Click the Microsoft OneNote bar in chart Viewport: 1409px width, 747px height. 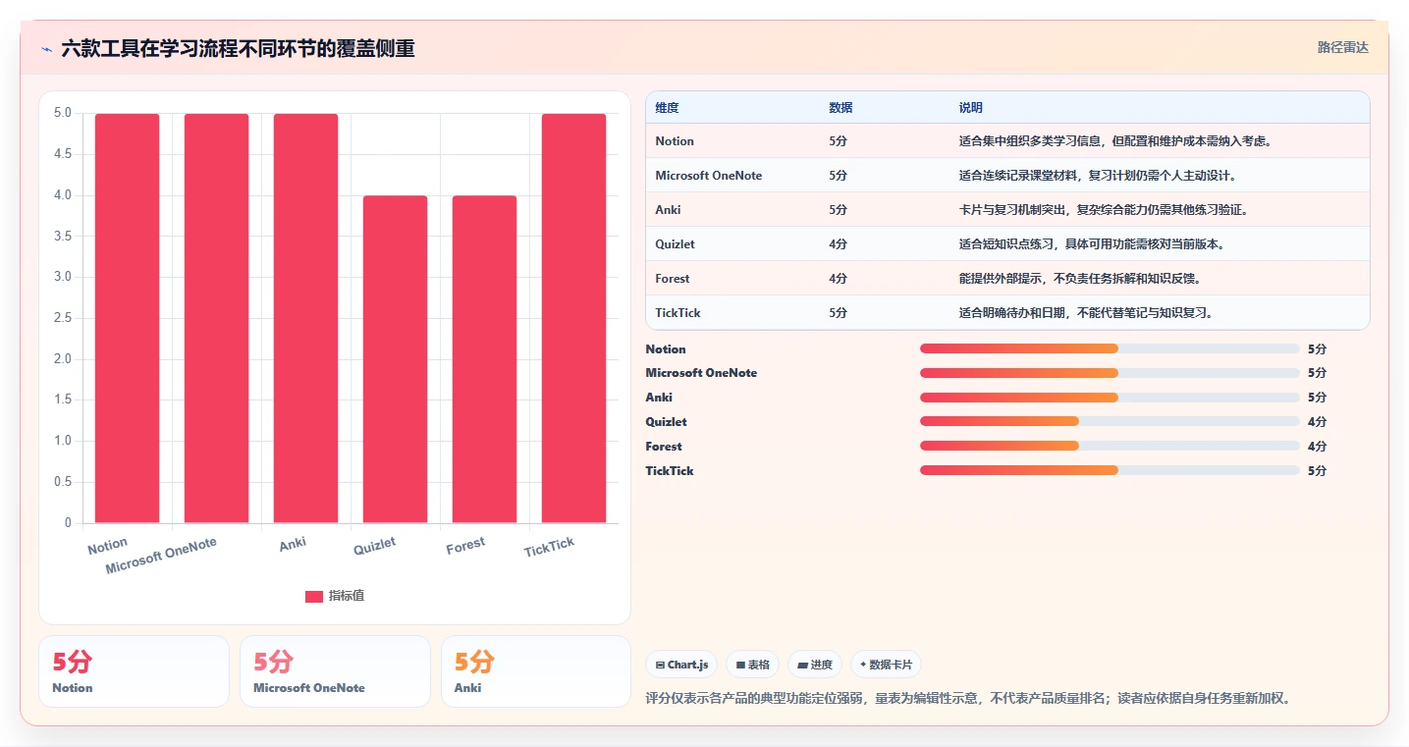[x=216, y=318]
